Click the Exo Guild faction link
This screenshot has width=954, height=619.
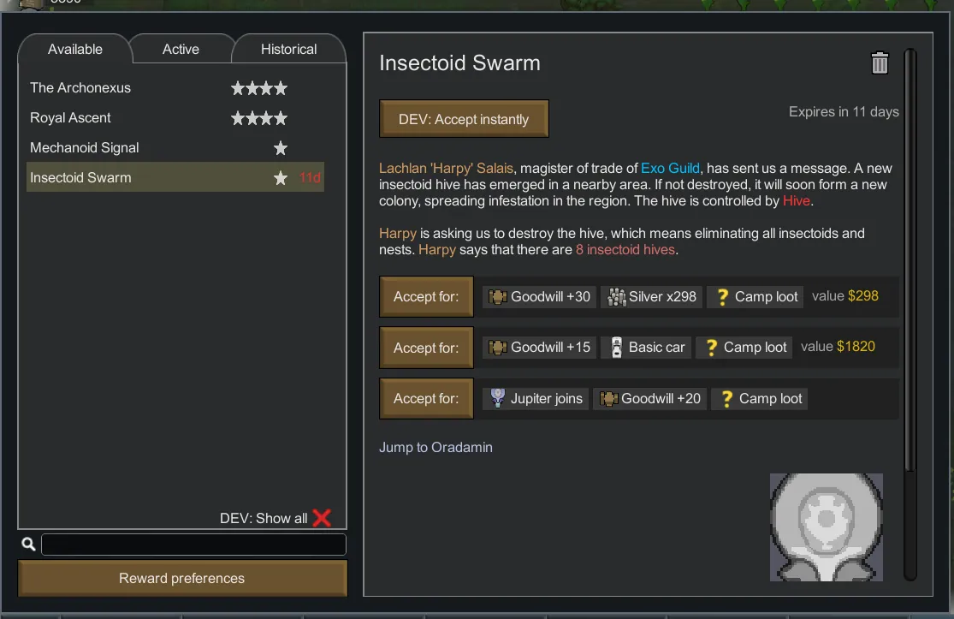[670, 168]
